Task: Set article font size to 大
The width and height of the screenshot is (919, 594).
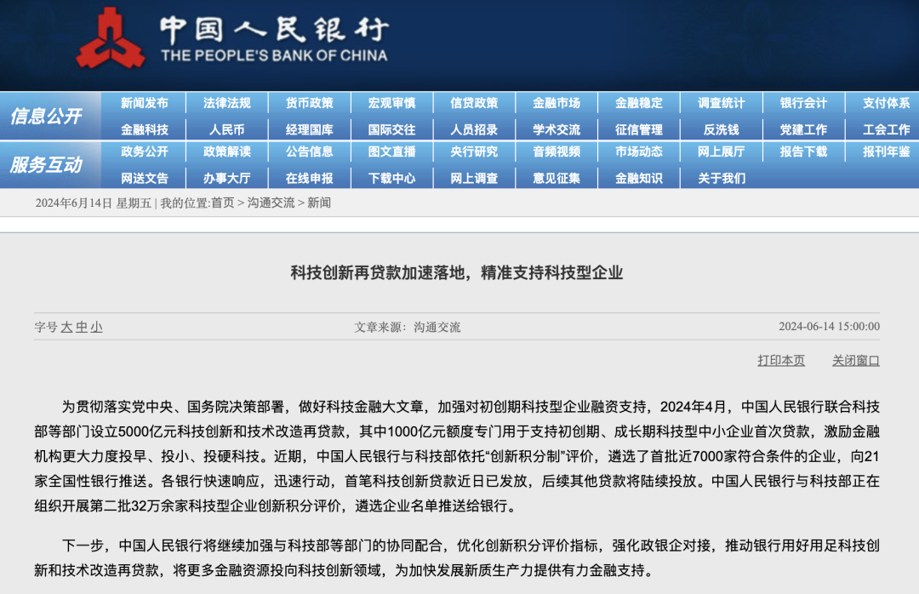Action: (x=68, y=326)
